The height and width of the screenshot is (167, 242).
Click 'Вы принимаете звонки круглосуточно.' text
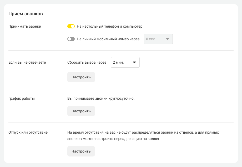tap(101, 98)
